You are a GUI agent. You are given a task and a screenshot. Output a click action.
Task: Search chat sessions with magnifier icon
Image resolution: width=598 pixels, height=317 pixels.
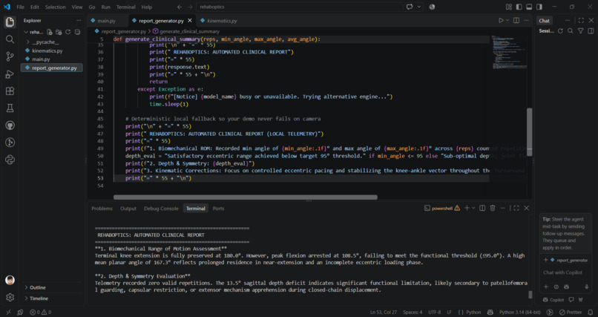click(x=570, y=31)
